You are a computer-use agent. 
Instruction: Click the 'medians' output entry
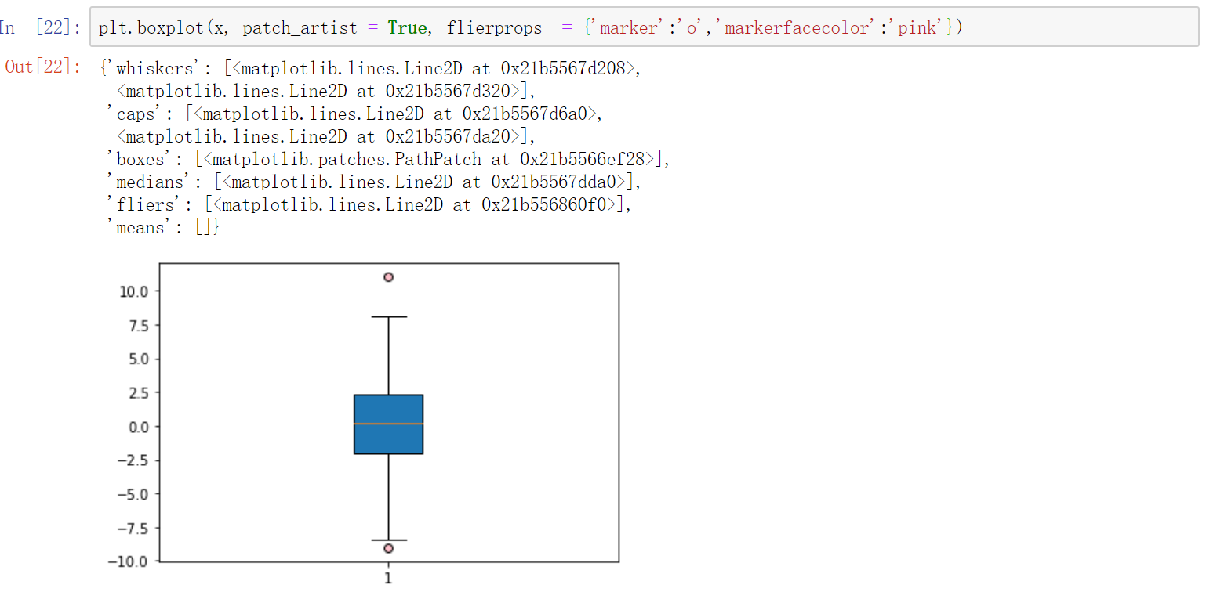[149, 182]
